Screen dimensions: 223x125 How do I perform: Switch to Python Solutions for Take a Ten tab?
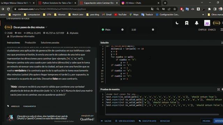click(57, 3)
